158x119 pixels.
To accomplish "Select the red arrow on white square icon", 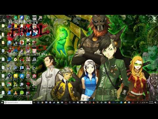I will pyautogui.click(x=22, y=42).
